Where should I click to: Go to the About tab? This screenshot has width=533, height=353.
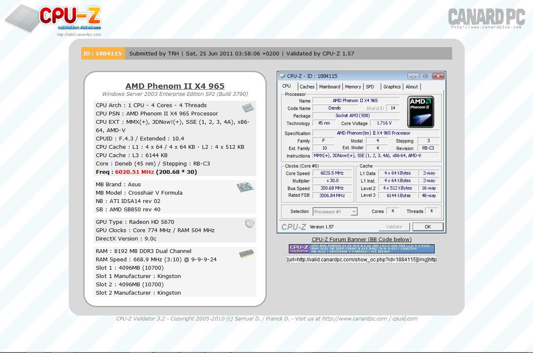[x=412, y=87]
